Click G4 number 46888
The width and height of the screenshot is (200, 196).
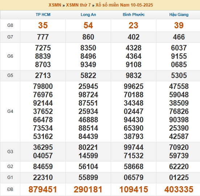point(88,120)
